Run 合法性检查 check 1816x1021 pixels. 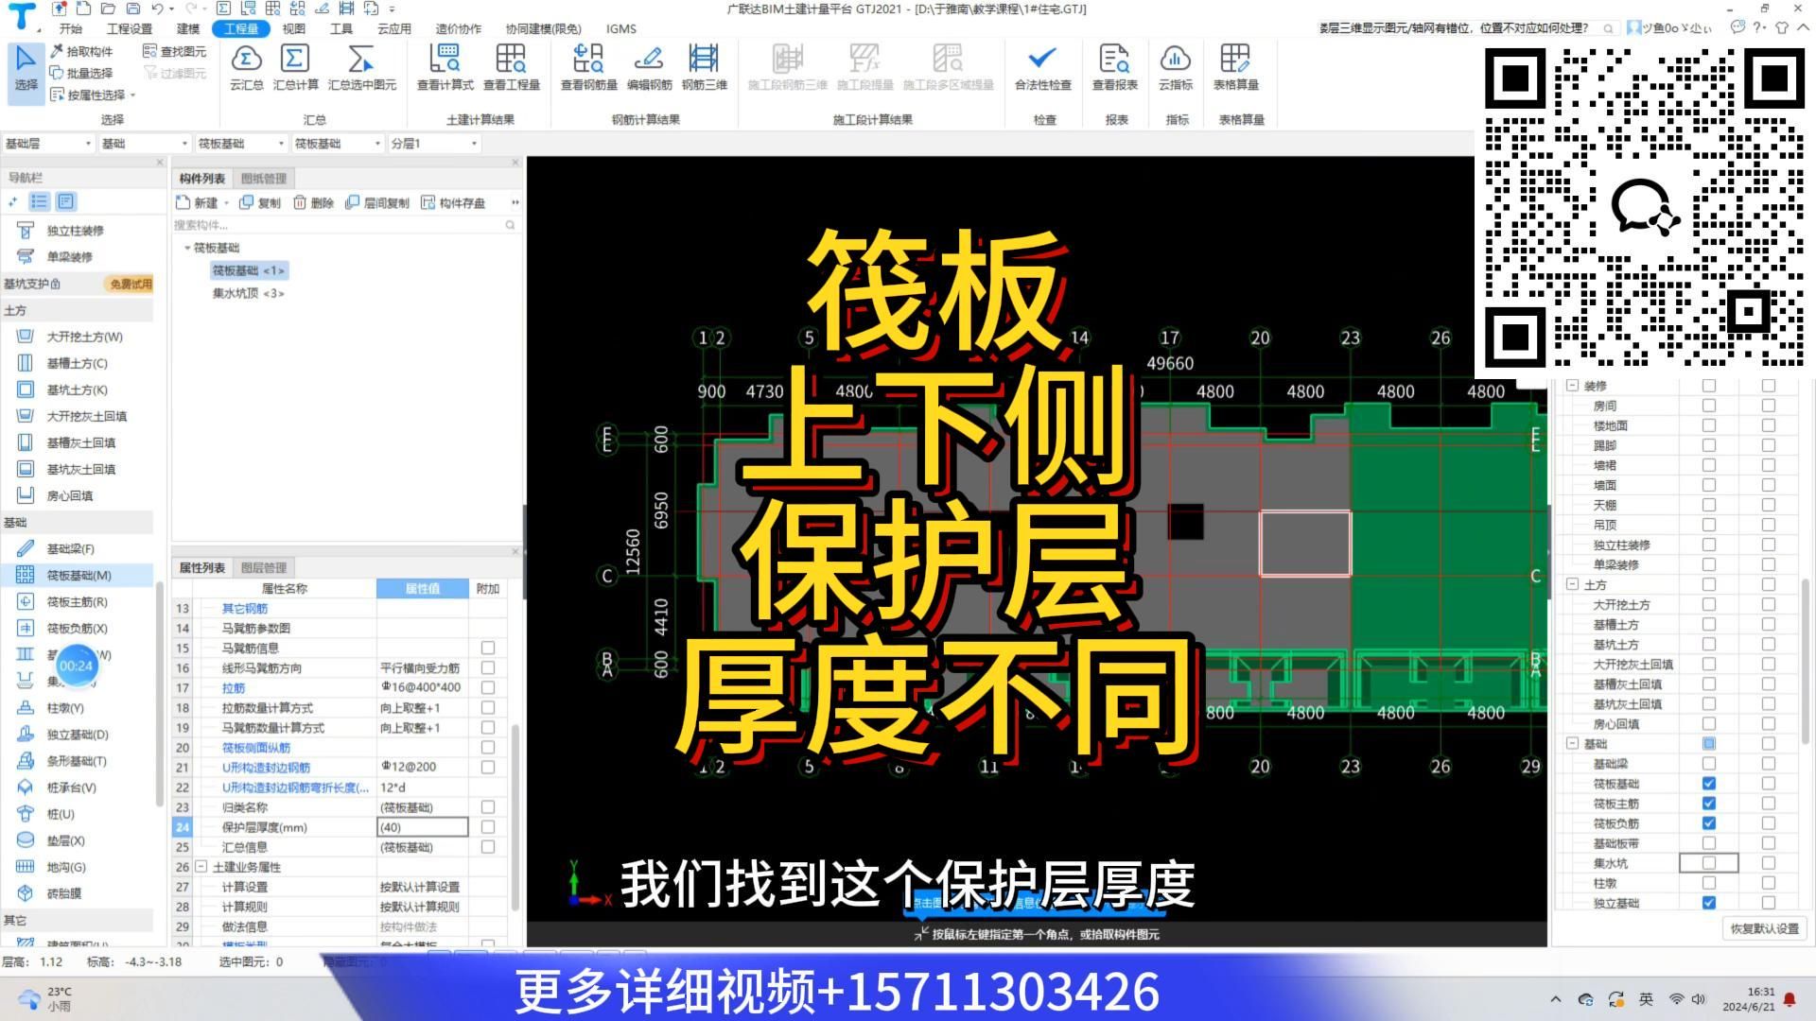[1042, 66]
